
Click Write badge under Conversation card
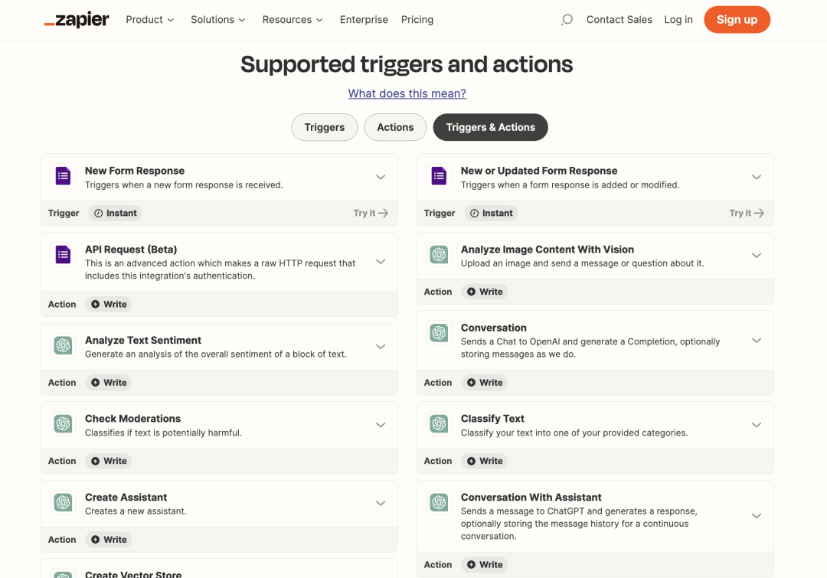coord(485,382)
